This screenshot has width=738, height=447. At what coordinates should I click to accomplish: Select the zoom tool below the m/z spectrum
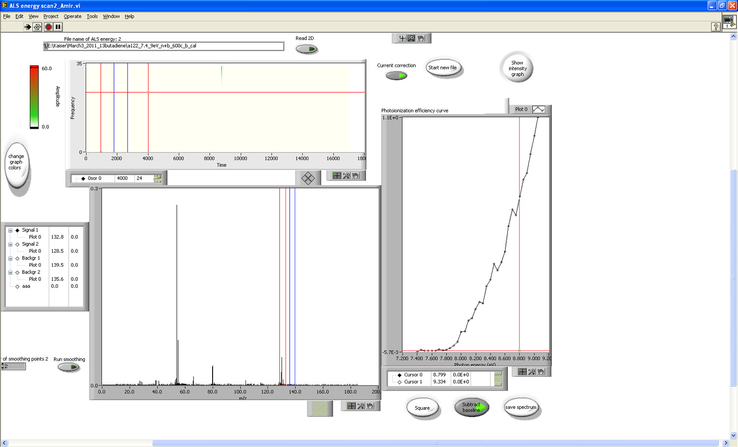[x=361, y=406]
